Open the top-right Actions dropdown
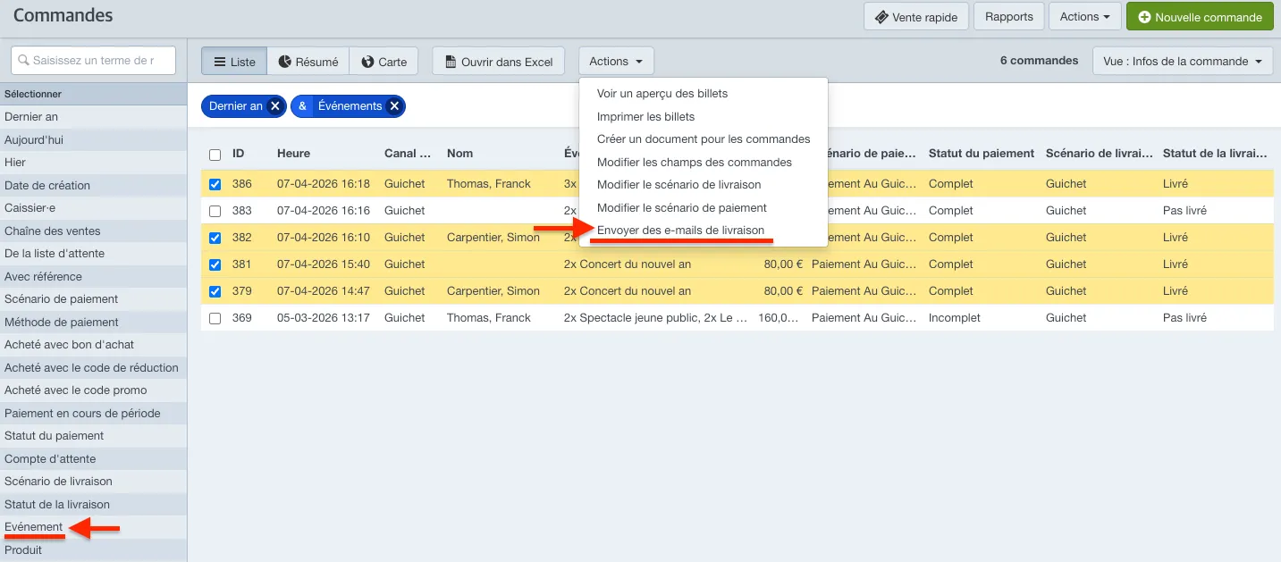 pos(1084,17)
